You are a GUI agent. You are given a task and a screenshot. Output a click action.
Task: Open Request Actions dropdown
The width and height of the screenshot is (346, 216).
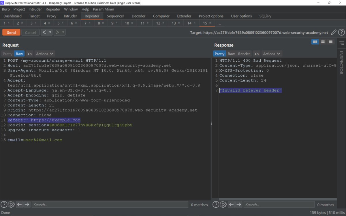45,54
